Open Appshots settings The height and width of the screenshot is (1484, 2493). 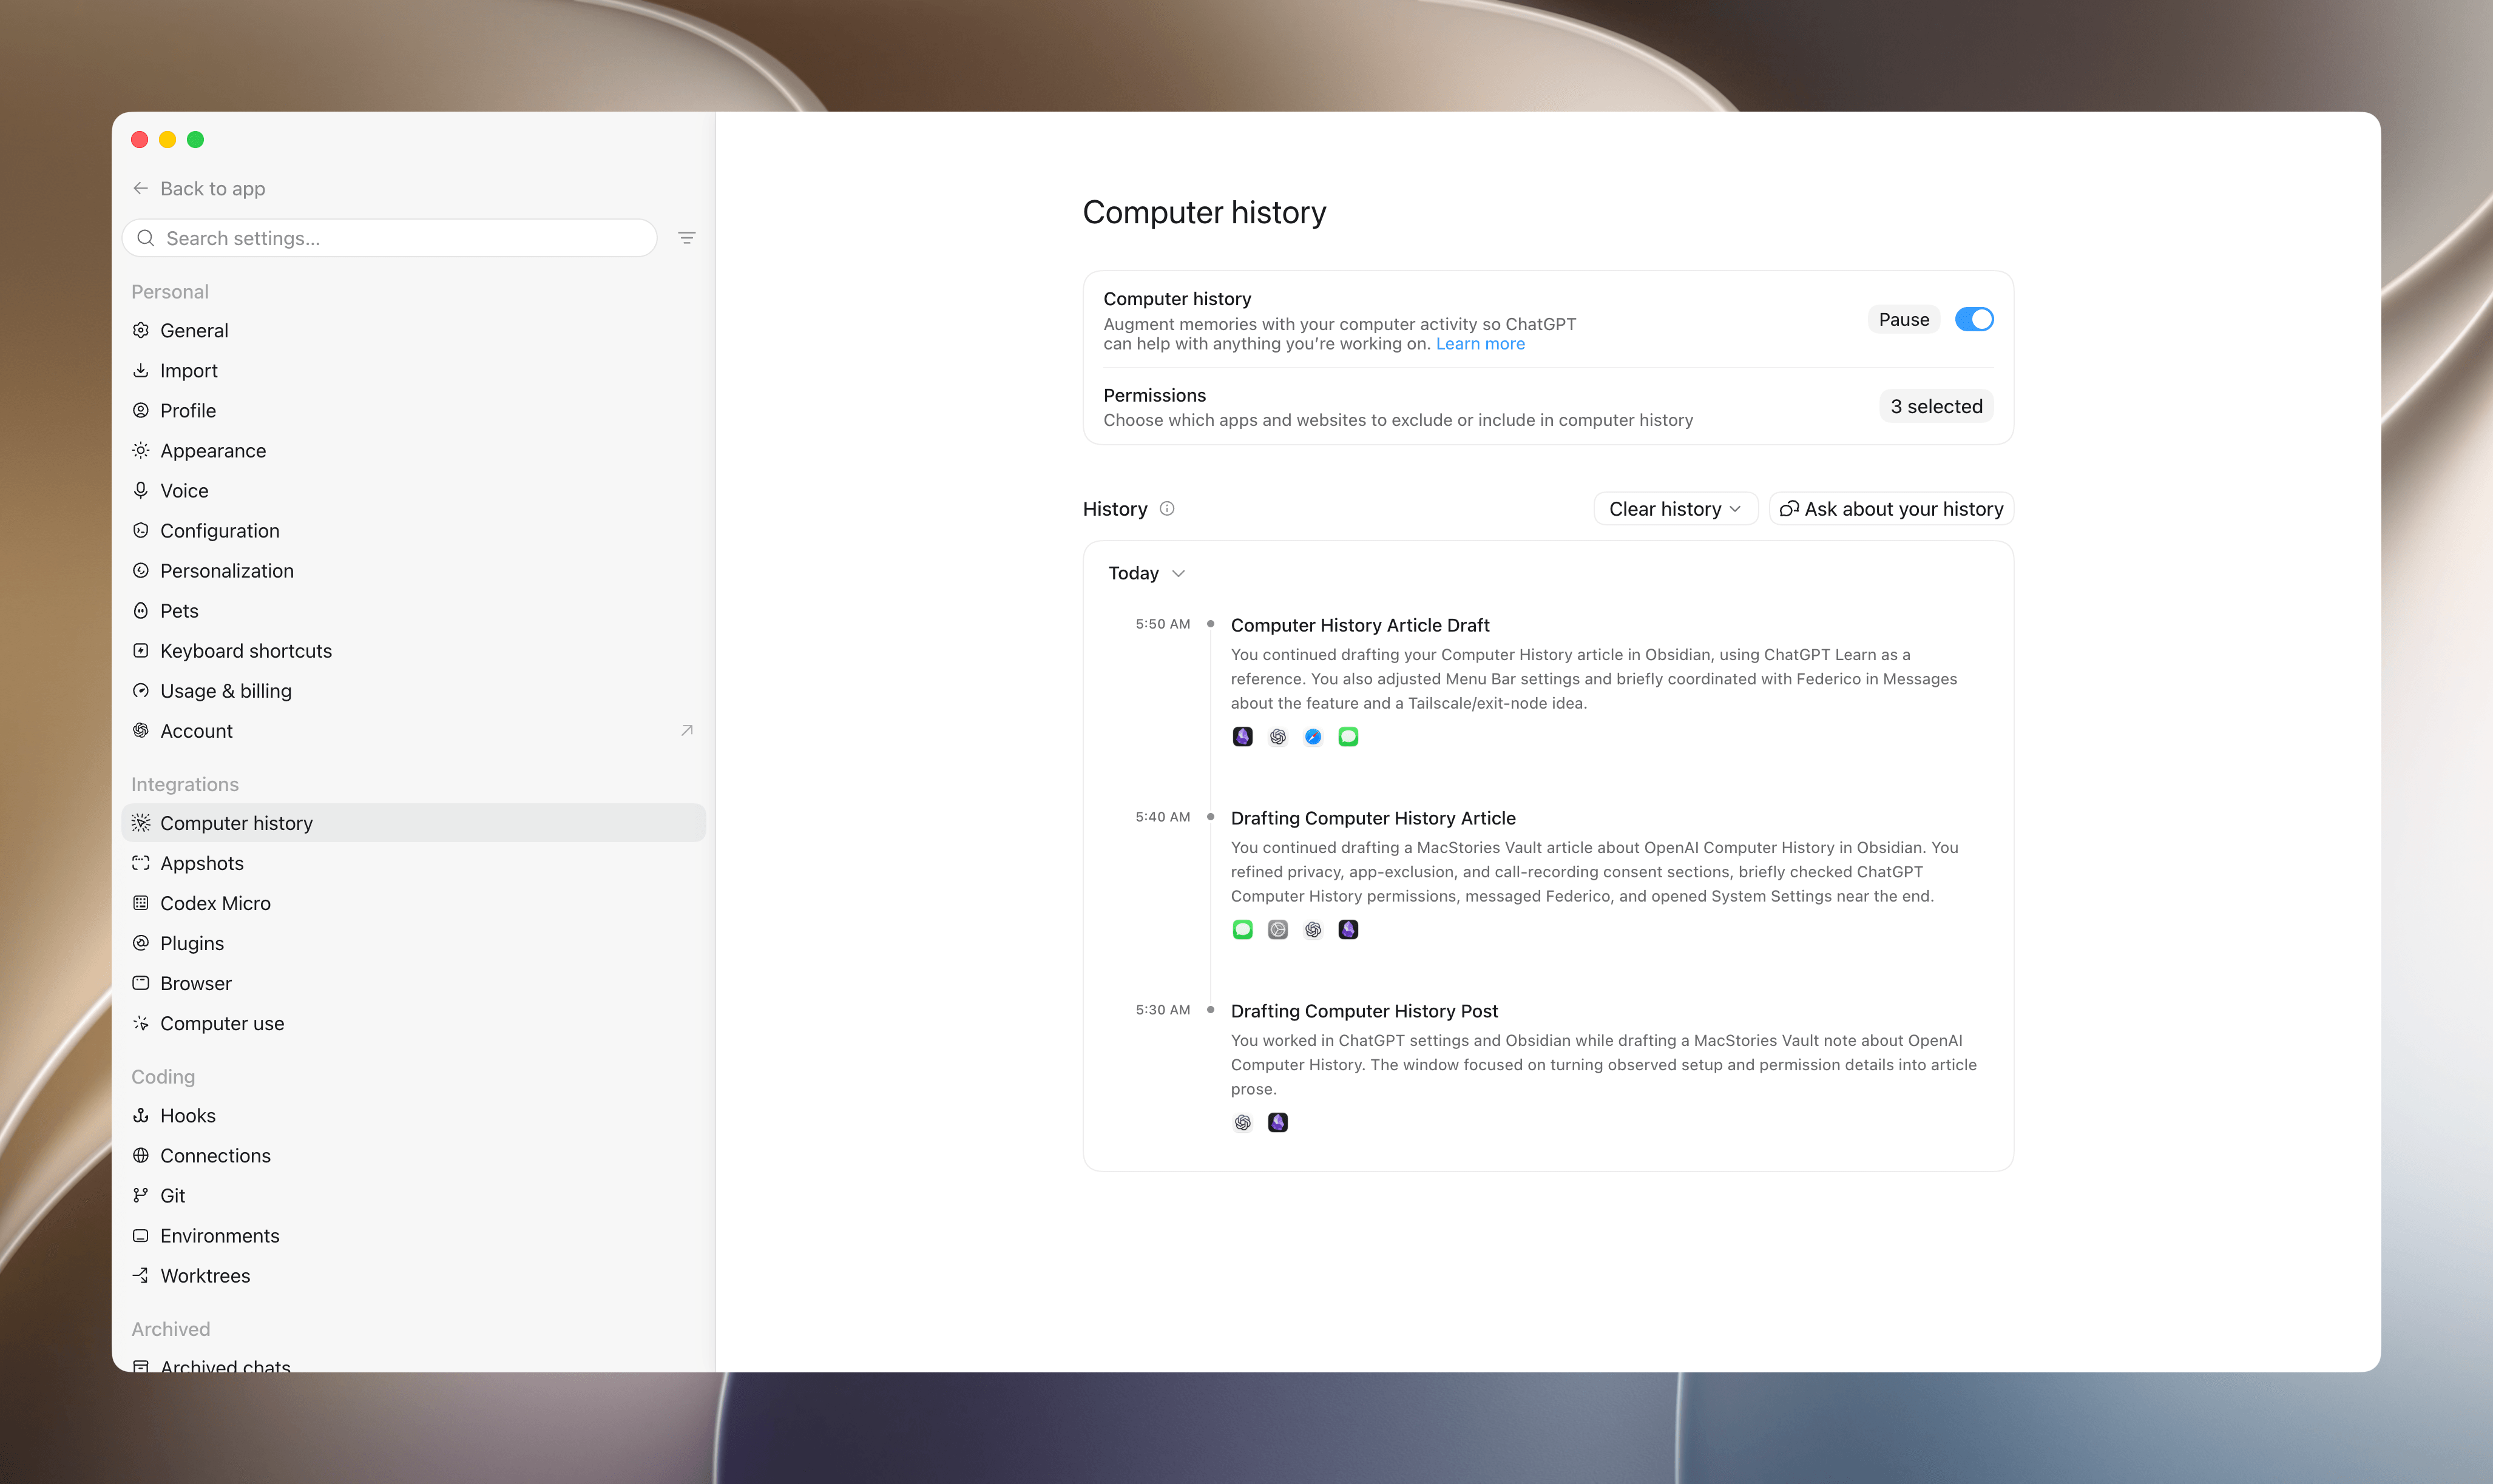(x=413, y=863)
